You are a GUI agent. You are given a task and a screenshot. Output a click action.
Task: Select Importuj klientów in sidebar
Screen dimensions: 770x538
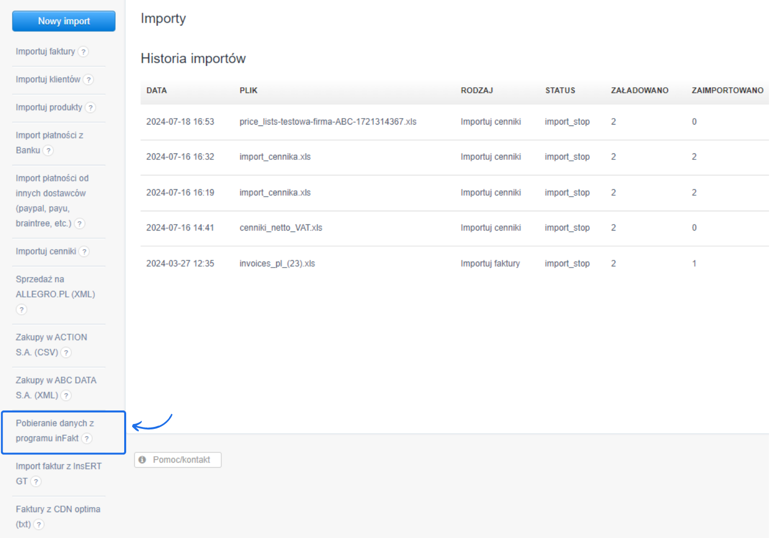pyautogui.click(x=48, y=79)
